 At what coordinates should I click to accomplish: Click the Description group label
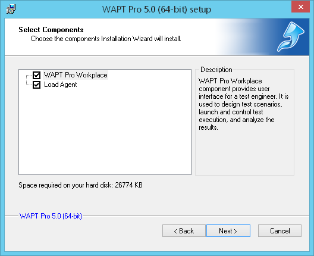(x=216, y=70)
